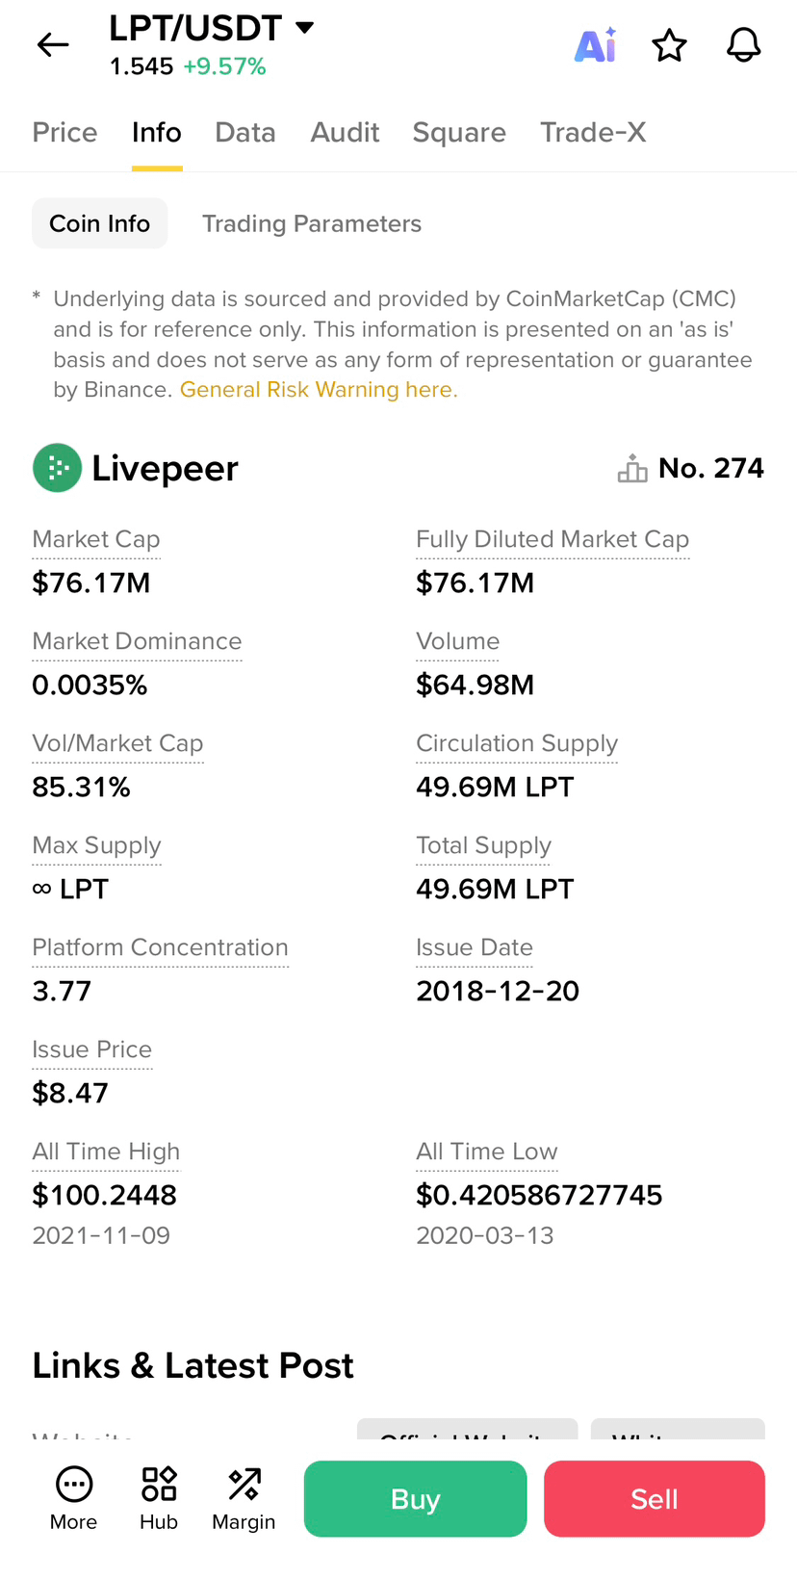The image size is (797, 1579).
Task: Open price alert bell icon
Action: (x=743, y=45)
